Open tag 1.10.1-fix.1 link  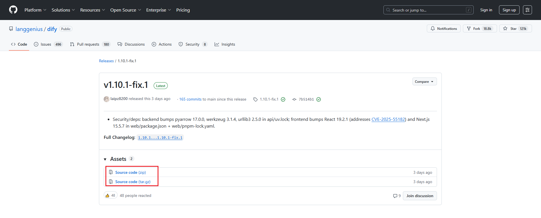[x=269, y=99]
